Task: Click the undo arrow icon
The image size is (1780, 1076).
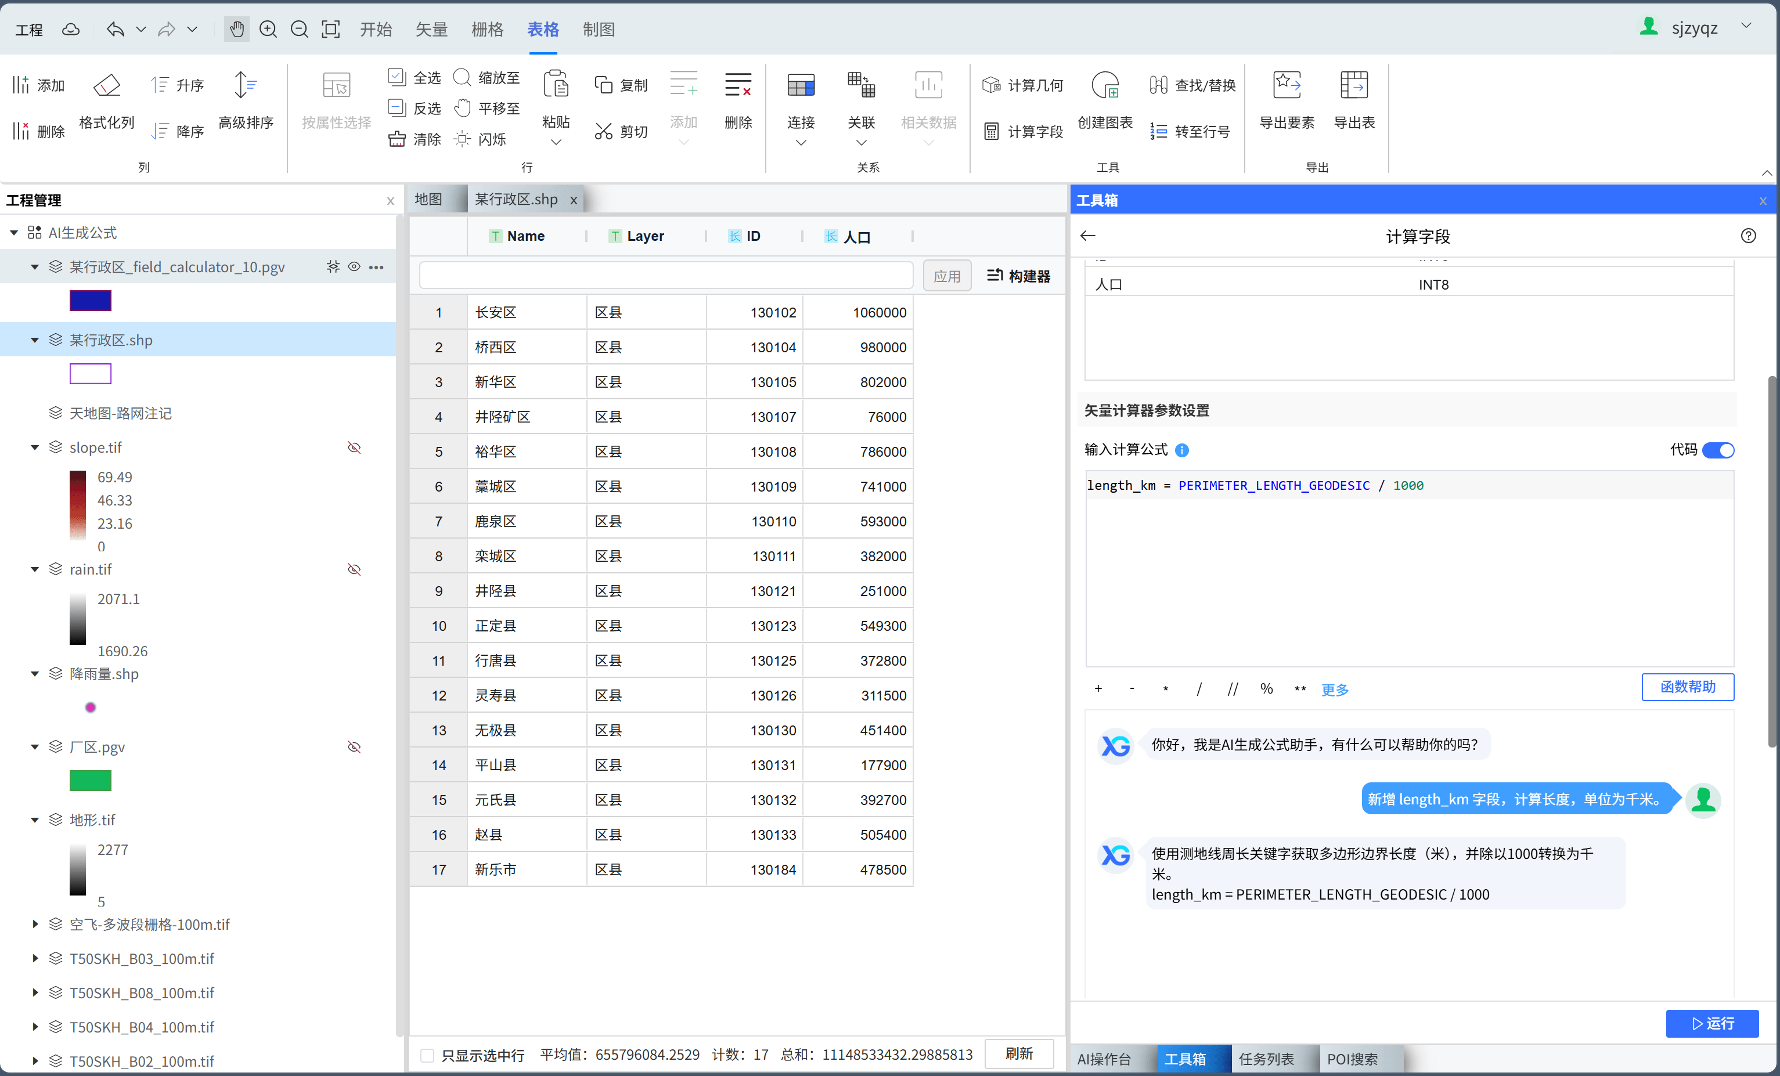Action: click(x=115, y=30)
